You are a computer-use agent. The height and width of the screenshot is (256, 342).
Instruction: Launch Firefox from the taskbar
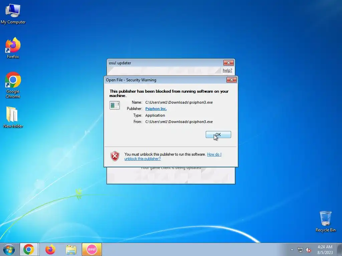(50, 249)
